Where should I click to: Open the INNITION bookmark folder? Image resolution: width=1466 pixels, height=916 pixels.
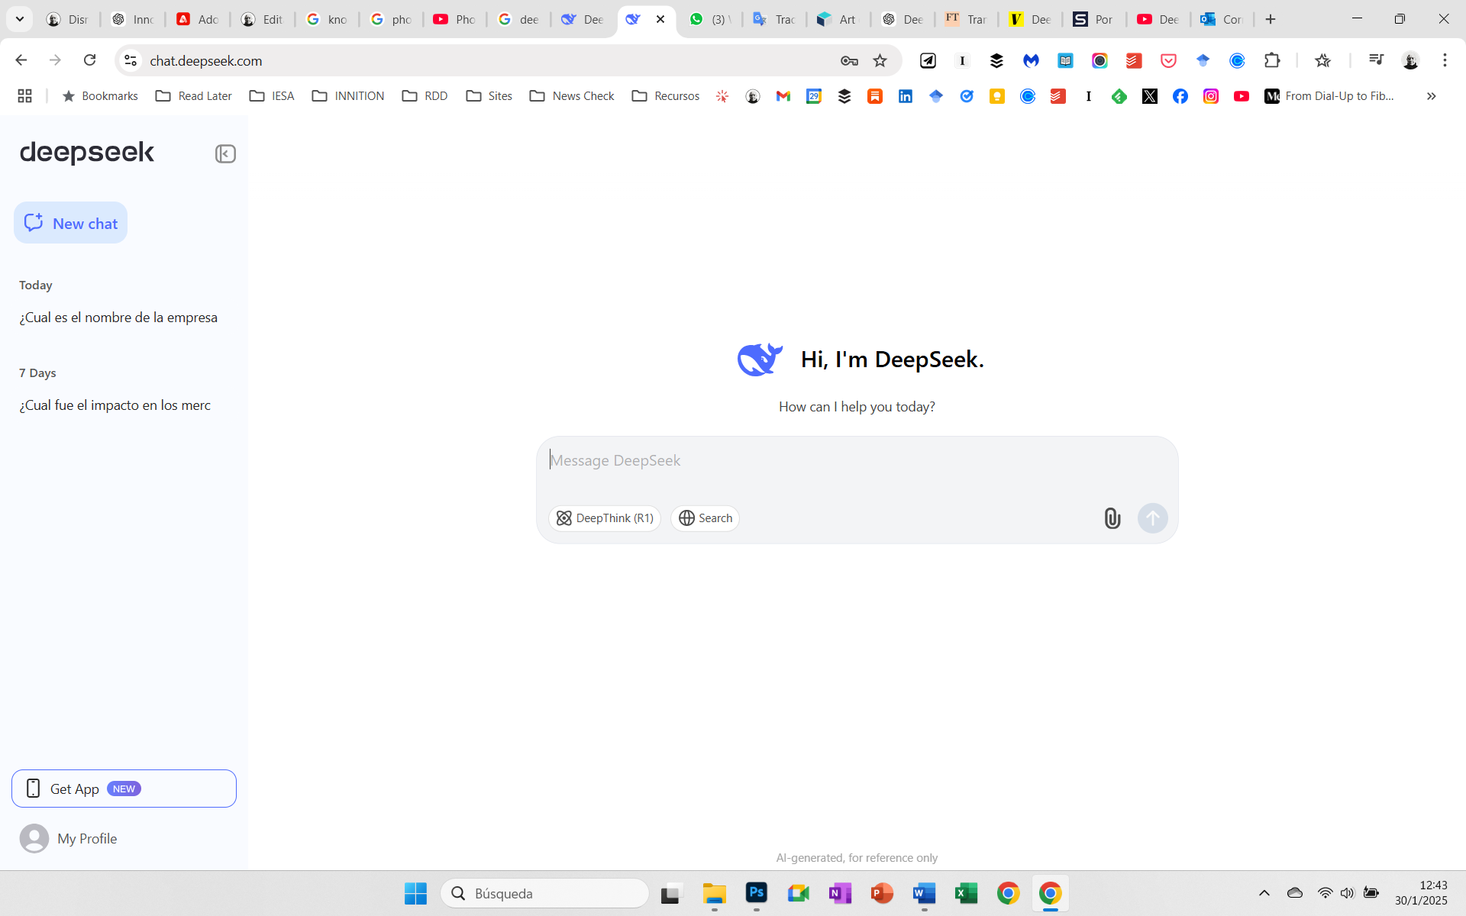coord(348,95)
